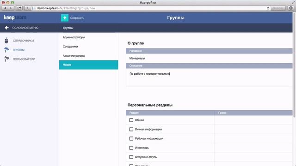Image resolution: width=296 pixels, height=166 pixels.
Task: Click the Описание text area
Action: pyautogui.click(x=209, y=77)
